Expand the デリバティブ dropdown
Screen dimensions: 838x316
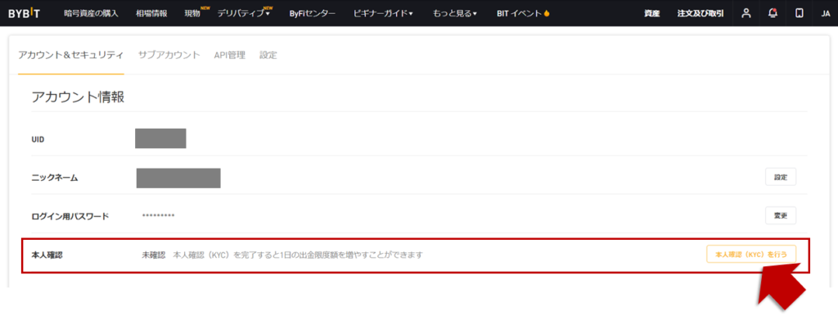point(244,13)
